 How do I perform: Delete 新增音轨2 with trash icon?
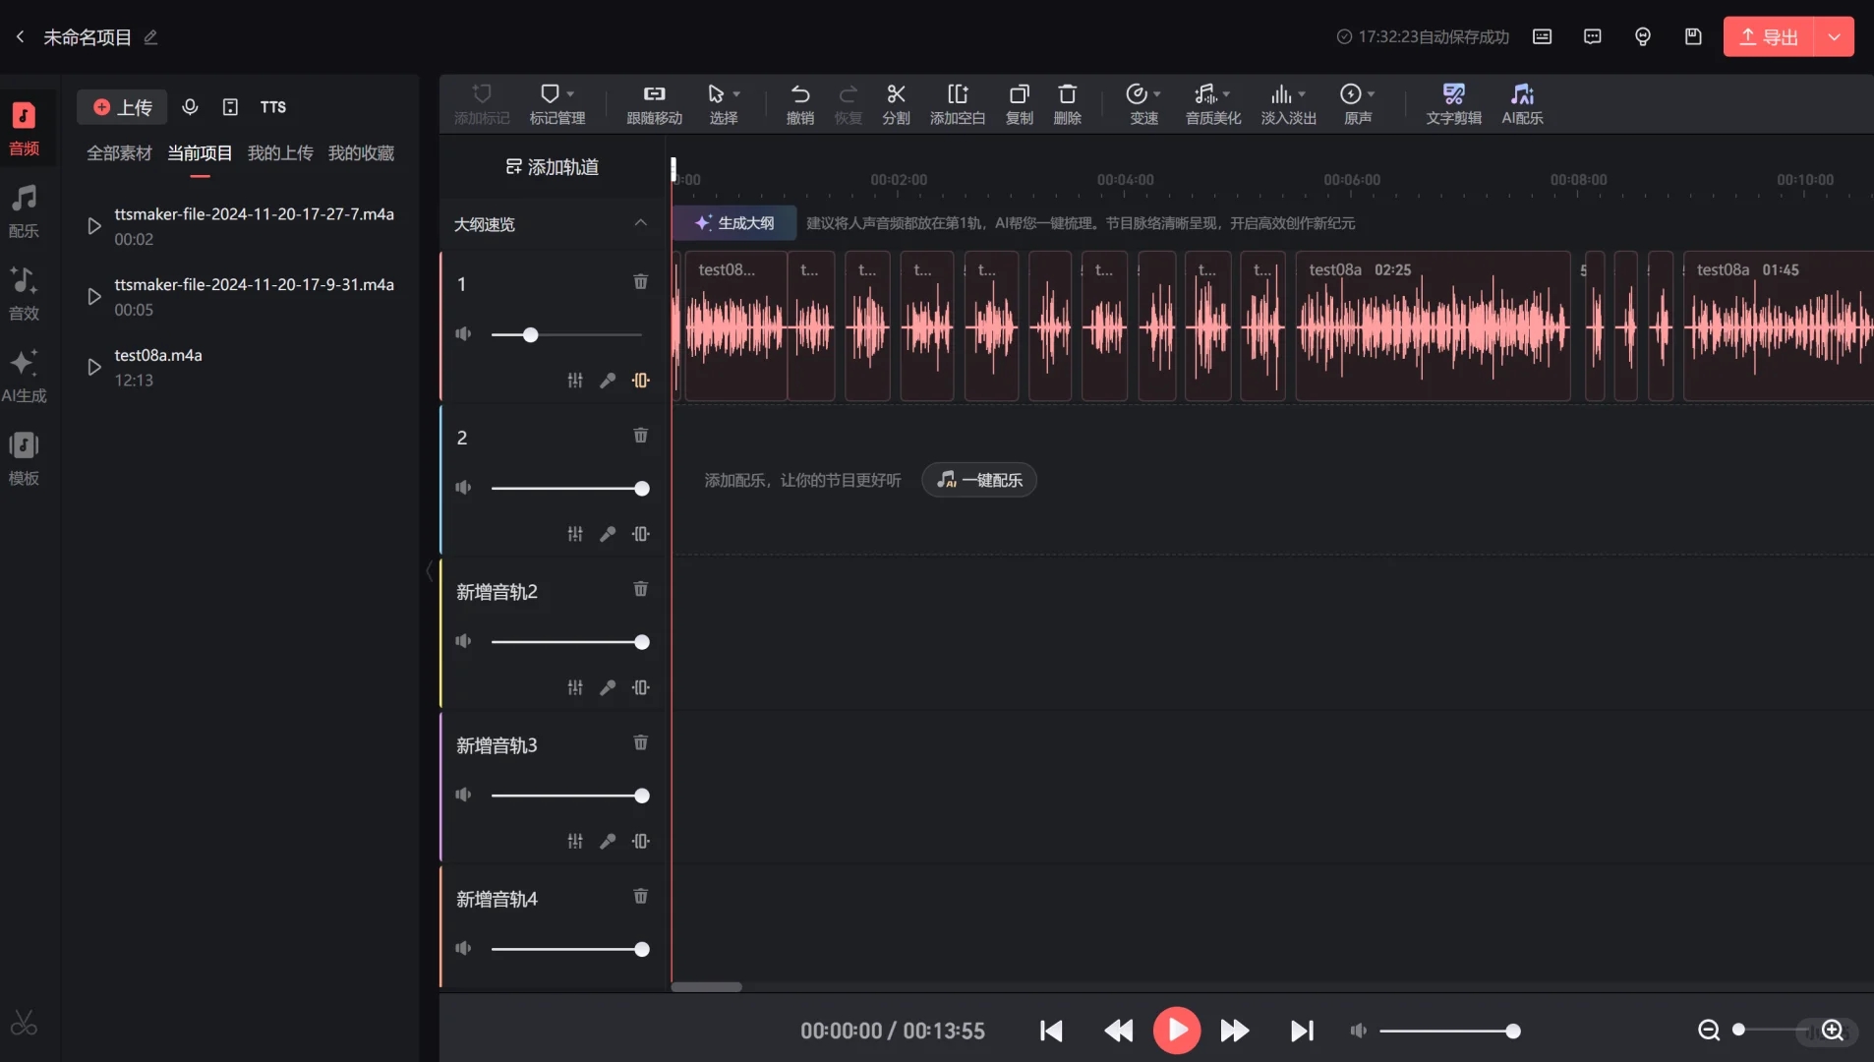click(x=640, y=588)
